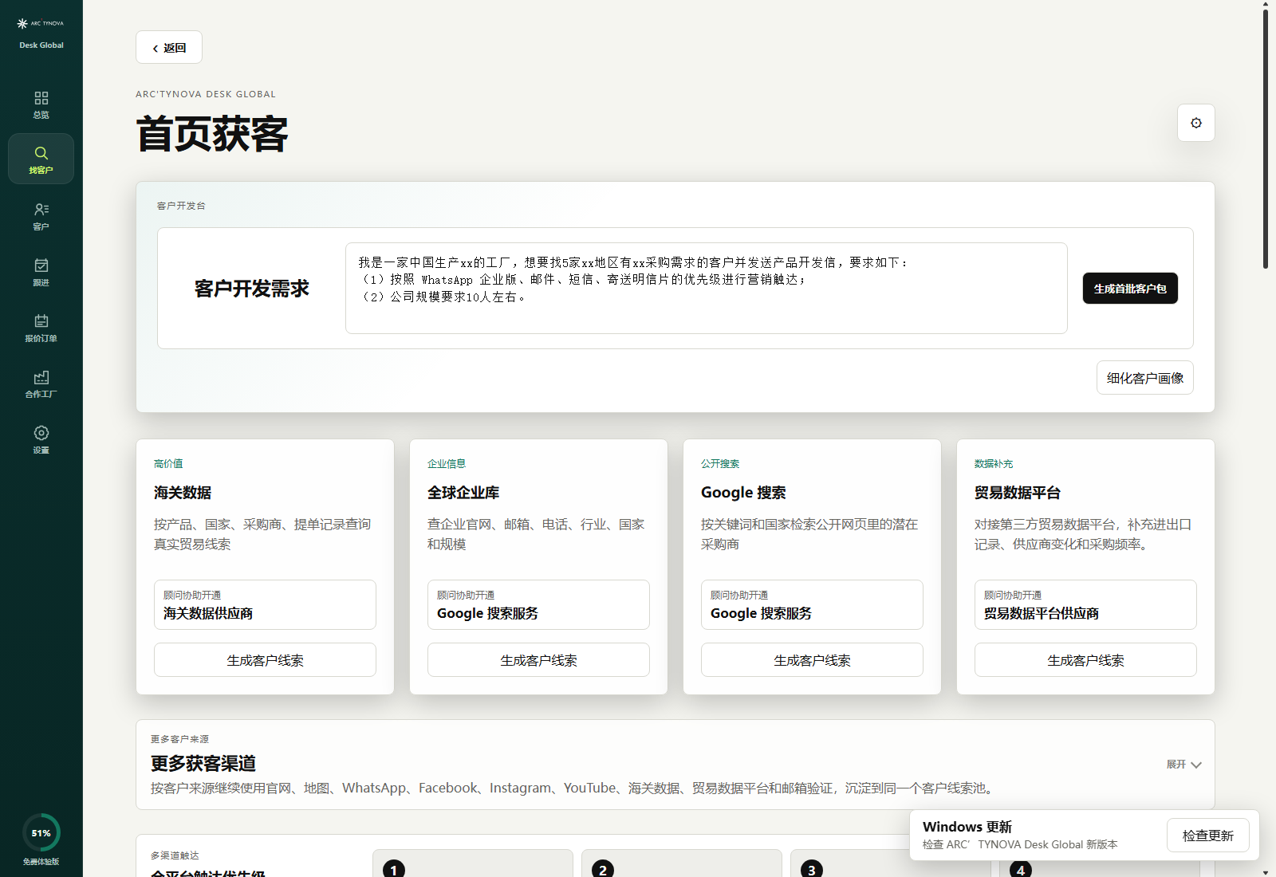Generate leads from 海关数据 card
The height and width of the screenshot is (877, 1276).
coord(265,660)
